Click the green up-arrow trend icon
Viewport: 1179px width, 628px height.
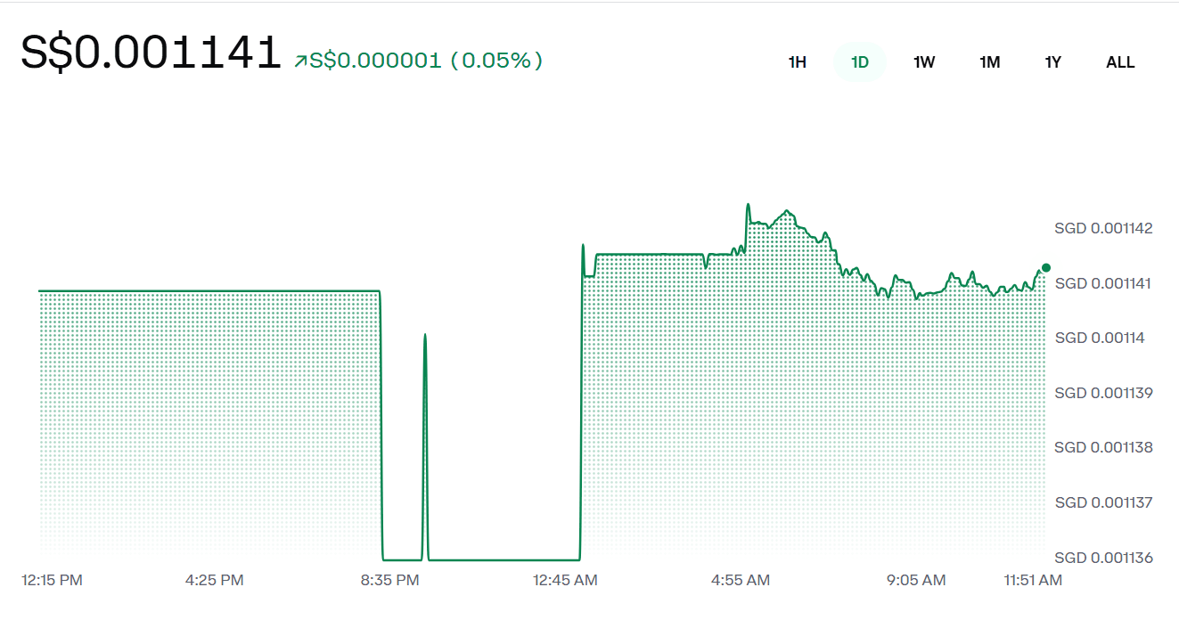[300, 61]
